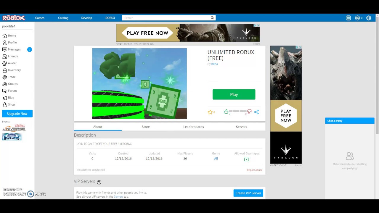Click the Servers link in VIP text

click(x=118, y=197)
